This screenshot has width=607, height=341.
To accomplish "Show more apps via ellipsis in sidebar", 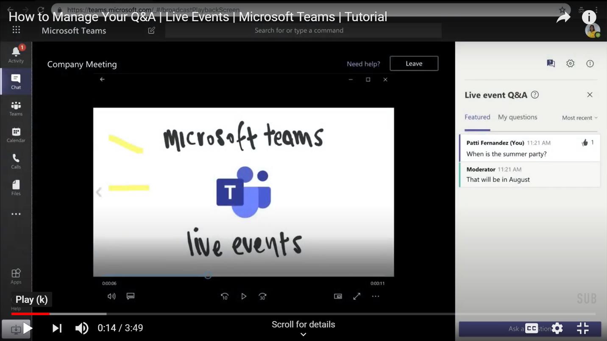I will click(16, 214).
